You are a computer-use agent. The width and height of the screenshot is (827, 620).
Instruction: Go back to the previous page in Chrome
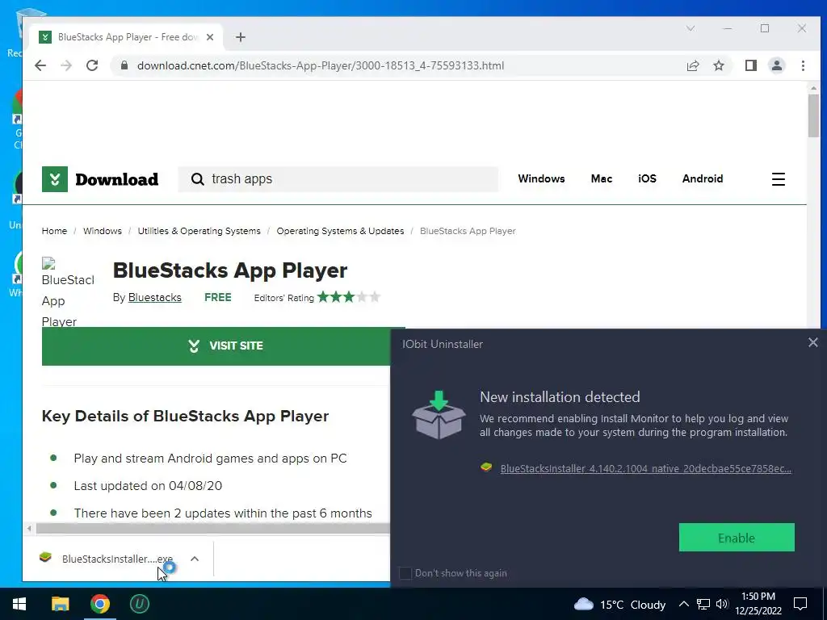point(40,65)
